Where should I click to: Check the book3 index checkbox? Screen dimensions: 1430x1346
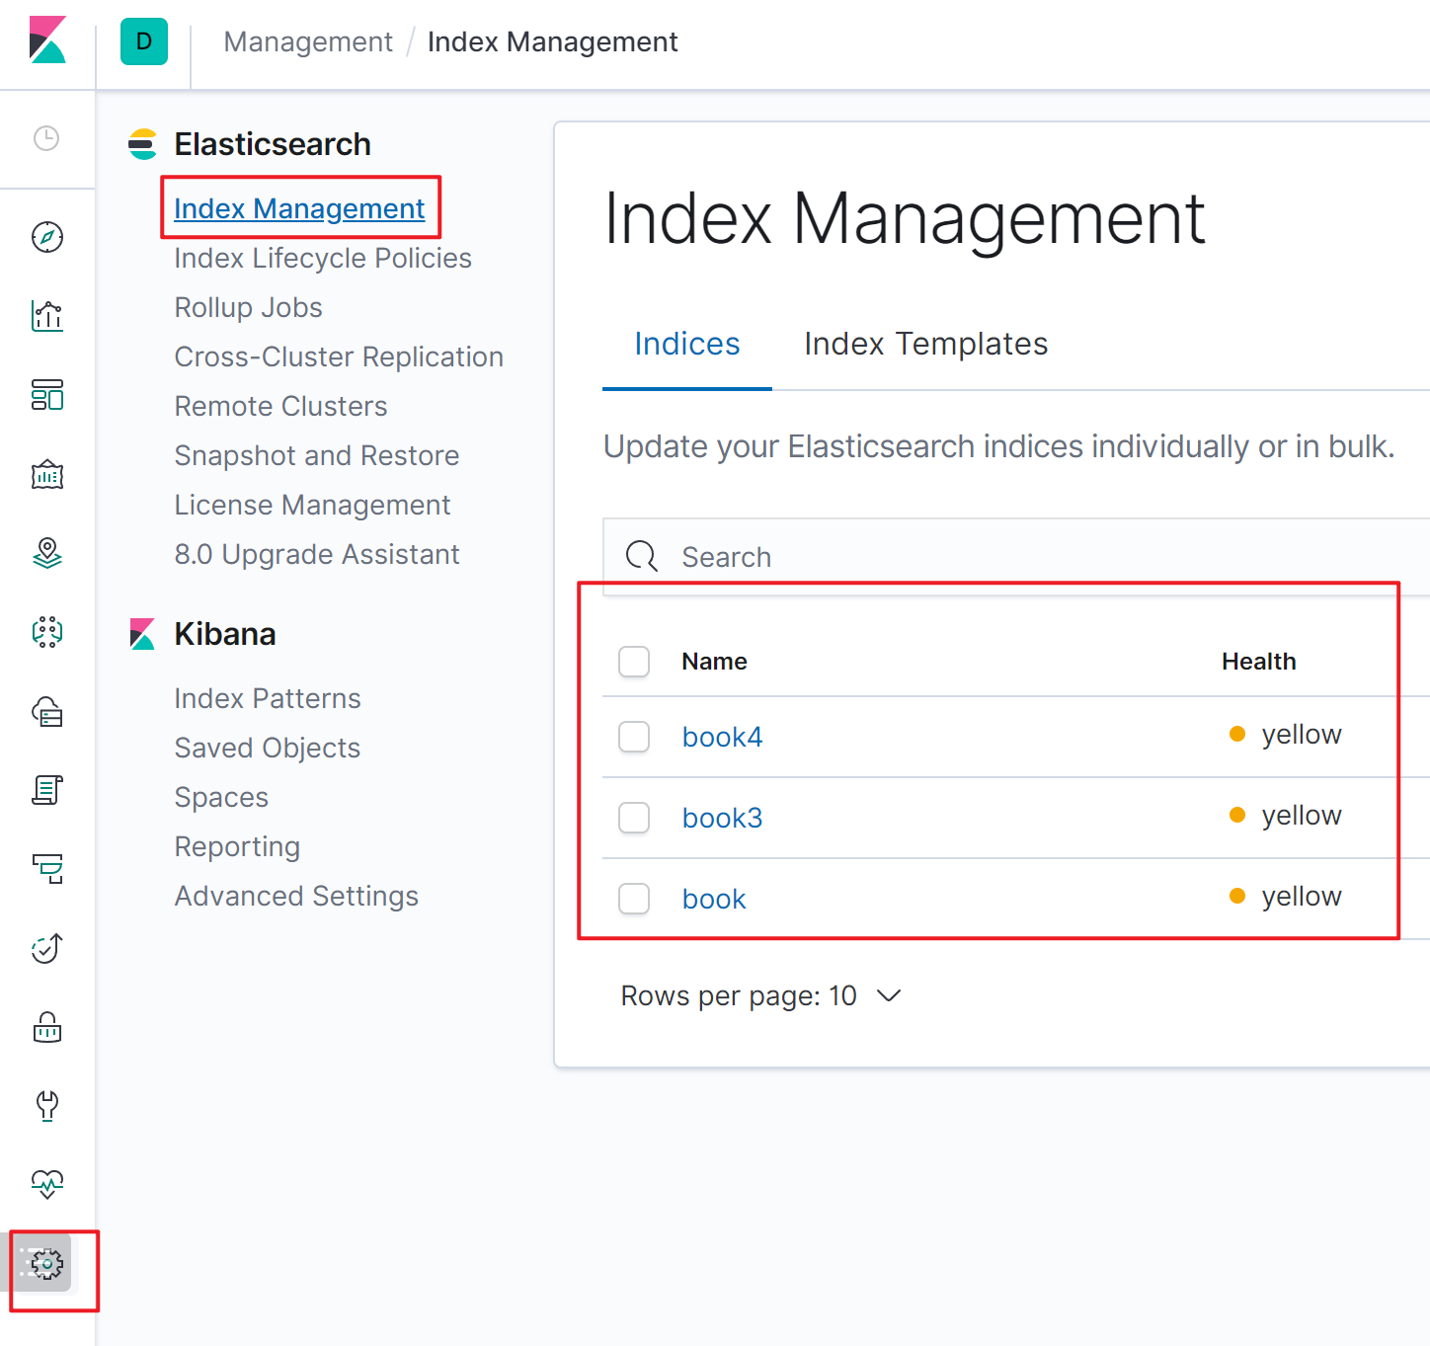click(x=634, y=818)
